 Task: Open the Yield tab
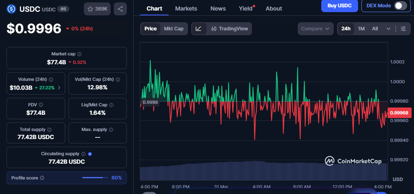pyautogui.click(x=245, y=8)
